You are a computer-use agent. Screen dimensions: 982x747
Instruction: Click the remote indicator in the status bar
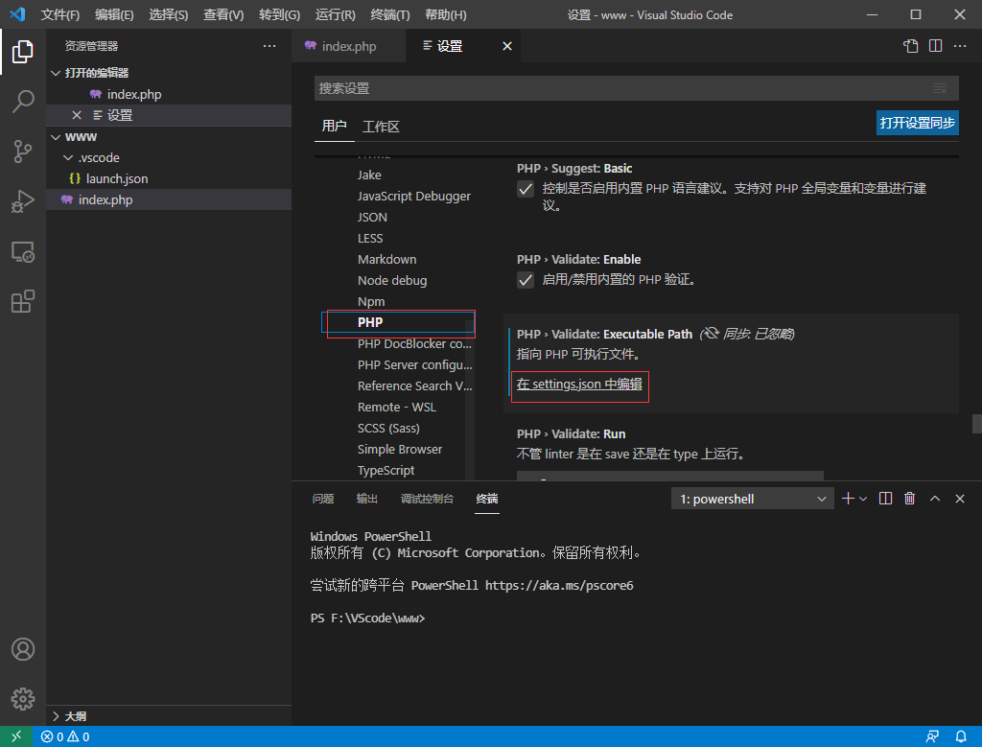[16, 735]
